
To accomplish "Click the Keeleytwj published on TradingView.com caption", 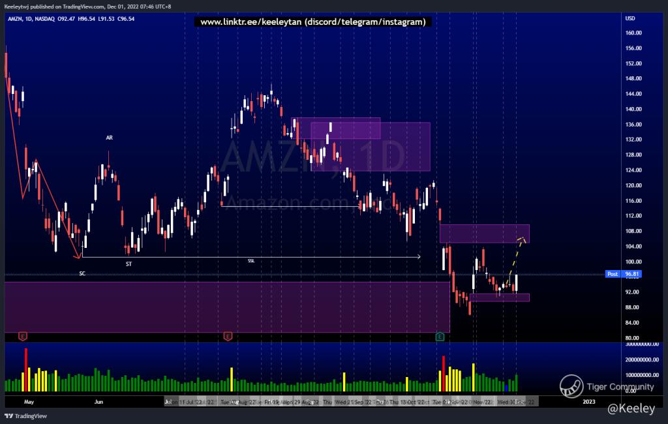I will (88, 7).
